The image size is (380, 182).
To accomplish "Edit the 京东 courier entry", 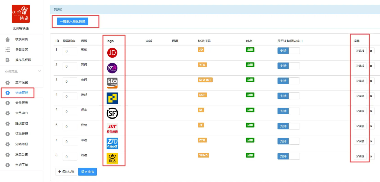I will click(360, 51).
